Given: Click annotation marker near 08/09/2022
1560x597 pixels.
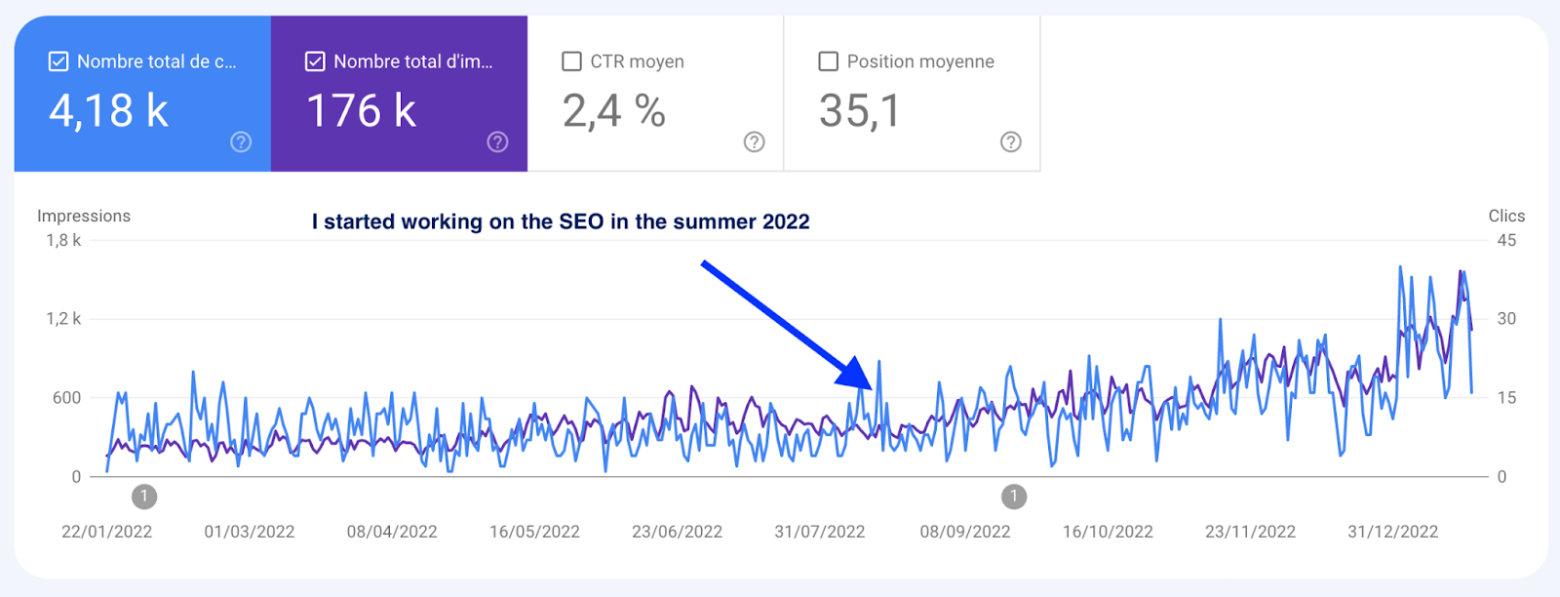Looking at the screenshot, I should pos(1014,497).
